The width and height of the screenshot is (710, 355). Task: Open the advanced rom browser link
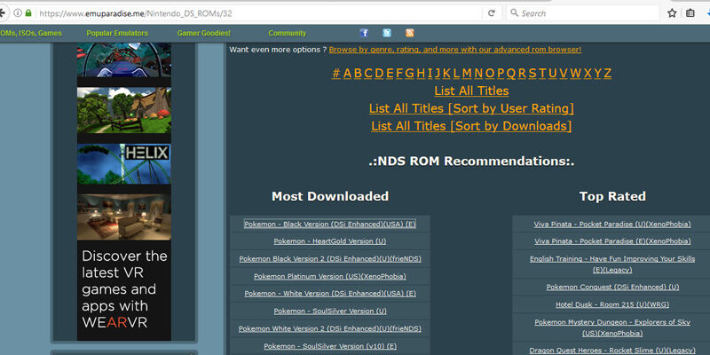pyautogui.click(x=455, y=50)
